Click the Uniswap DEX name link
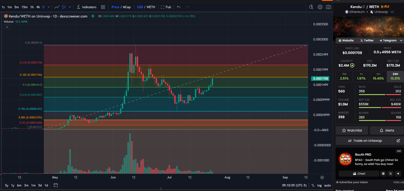 [381, 12]
